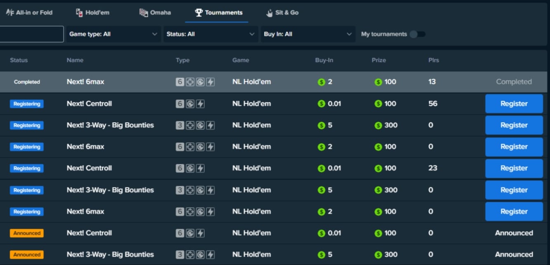550x265 pixels.
Task: Click the Type column header
Action: click(183, 60)
